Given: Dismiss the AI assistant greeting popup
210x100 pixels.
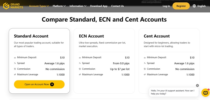Looking at the screenshot, I should (197, 86).
